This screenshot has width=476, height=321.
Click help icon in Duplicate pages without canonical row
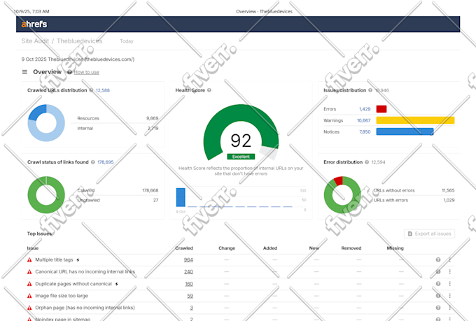point(438,284)
